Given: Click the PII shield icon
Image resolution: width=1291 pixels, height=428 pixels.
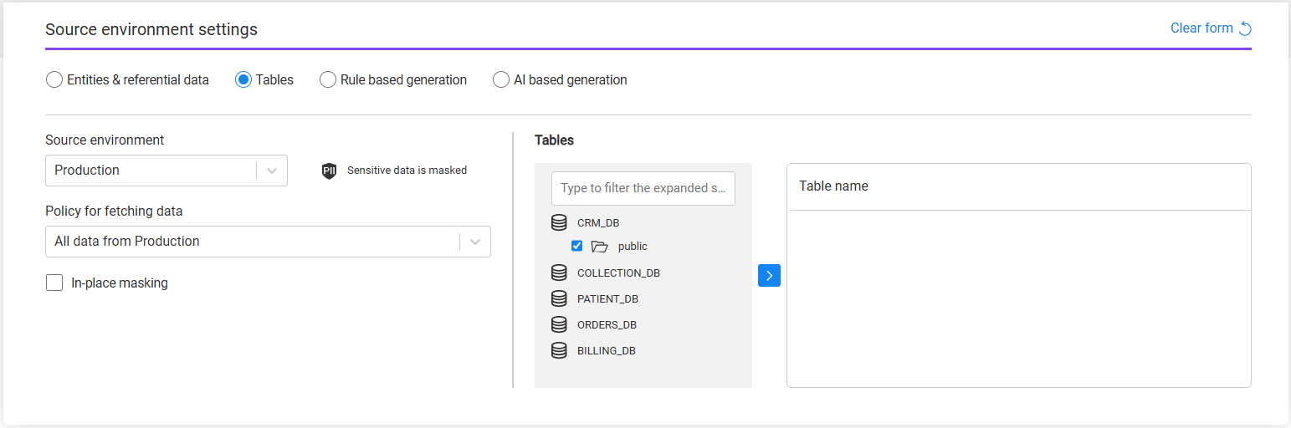Looking at the screenshot, I should (x=329, y=171).
